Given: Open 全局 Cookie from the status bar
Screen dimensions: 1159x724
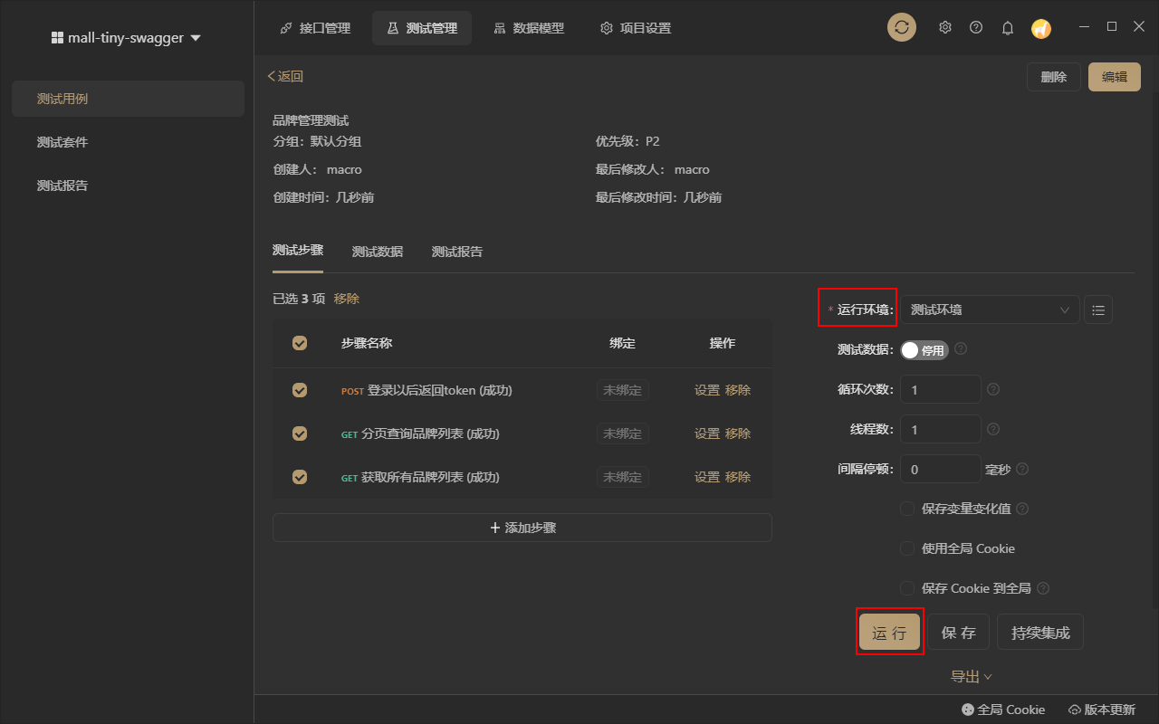Looking at the screenshot, I should tap(1003, 709).
